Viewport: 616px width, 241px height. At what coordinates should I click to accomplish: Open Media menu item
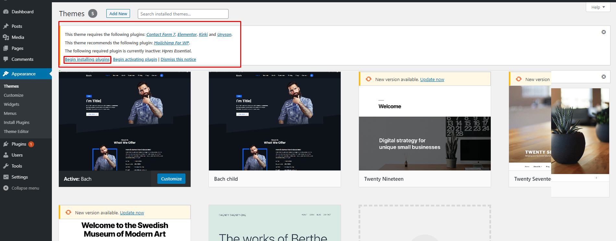point(26,37)
